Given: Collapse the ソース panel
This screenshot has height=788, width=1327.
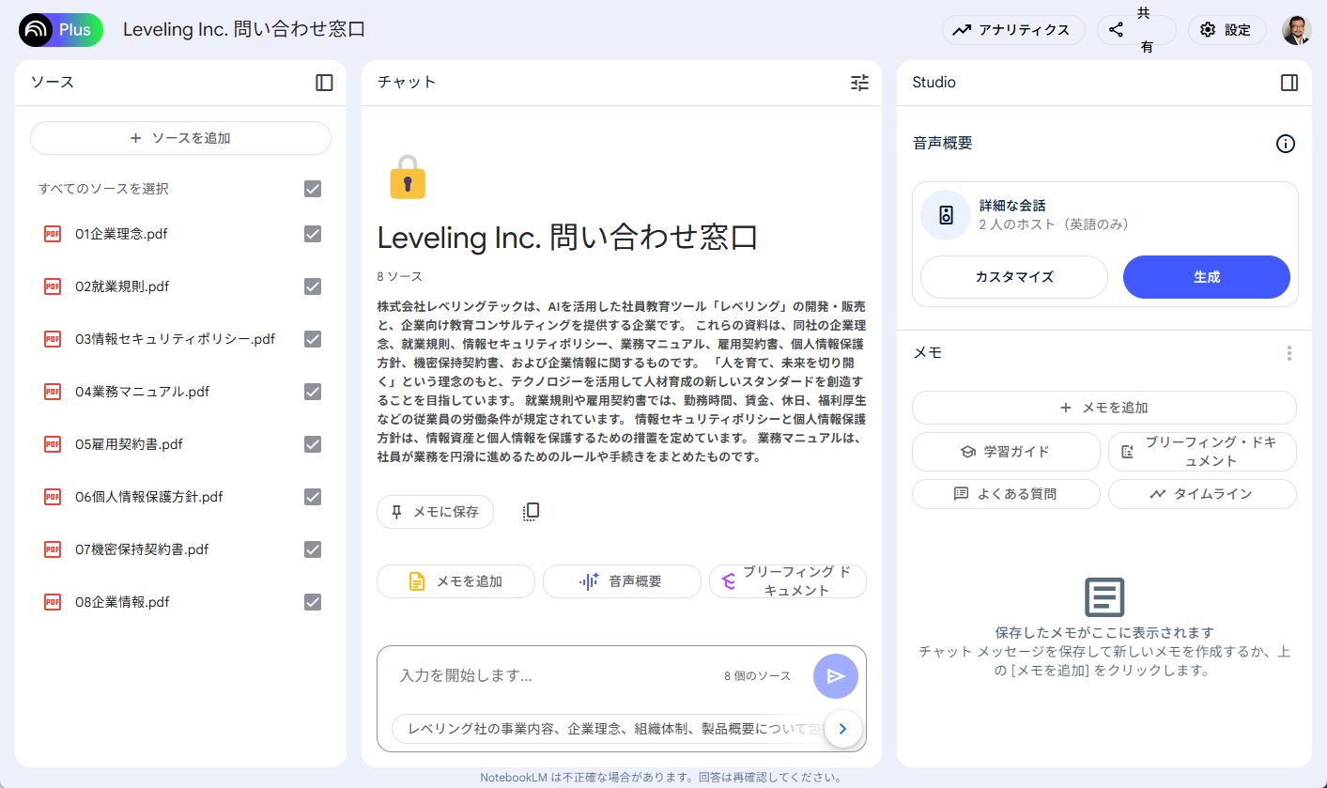Looking at the screenshot, I should click(323, 83).
